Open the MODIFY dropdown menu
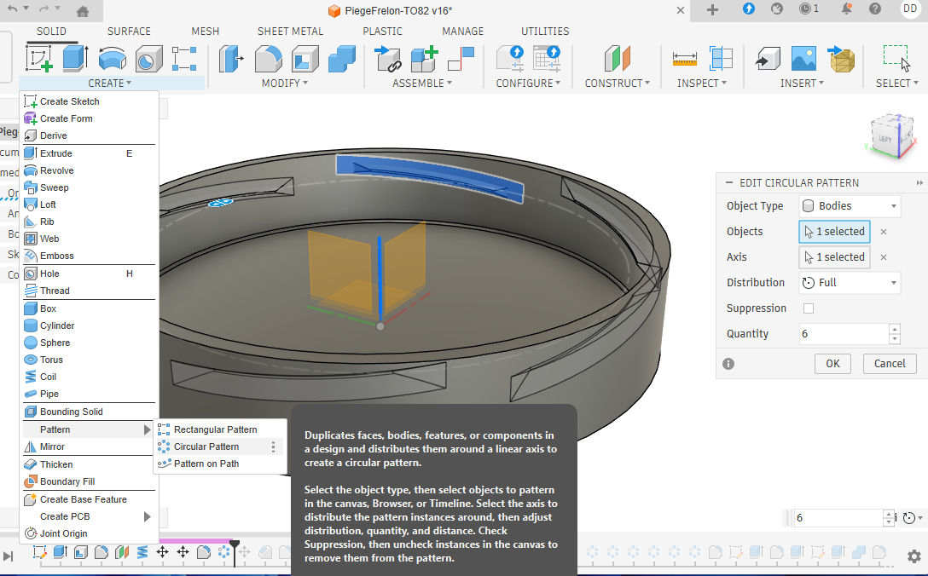 [284, 84]
